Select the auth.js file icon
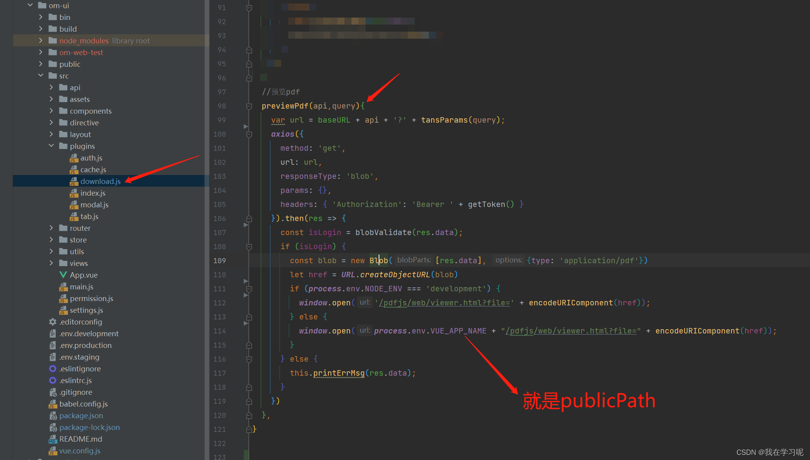The image size is (810, 460). click(x=74, y=158)
